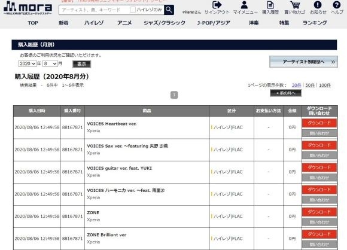Viewport: 347px width, 250px height.
Task: Expand the month dropdown showing 8
Action: click(50, 64)
